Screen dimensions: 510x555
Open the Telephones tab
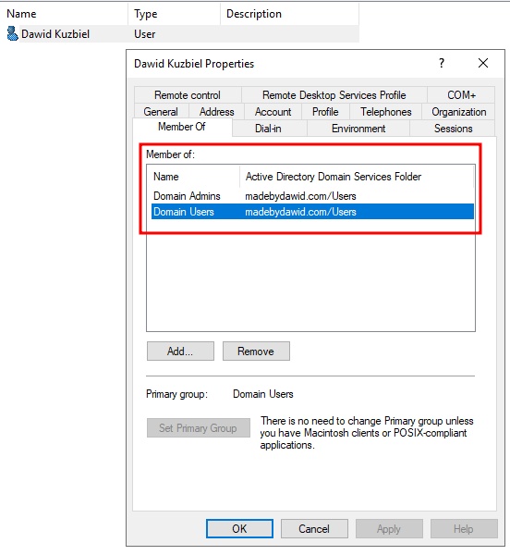[386, 112]
